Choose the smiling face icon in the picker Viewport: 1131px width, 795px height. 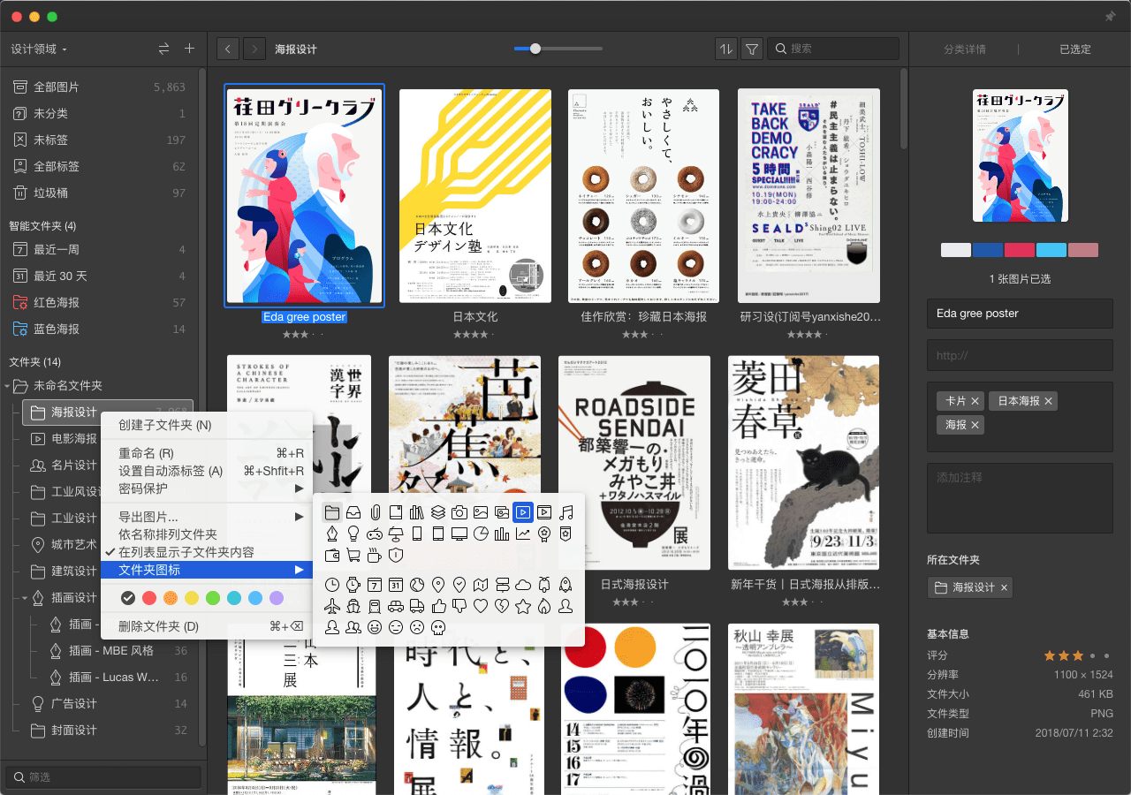(x=375, y=627)
